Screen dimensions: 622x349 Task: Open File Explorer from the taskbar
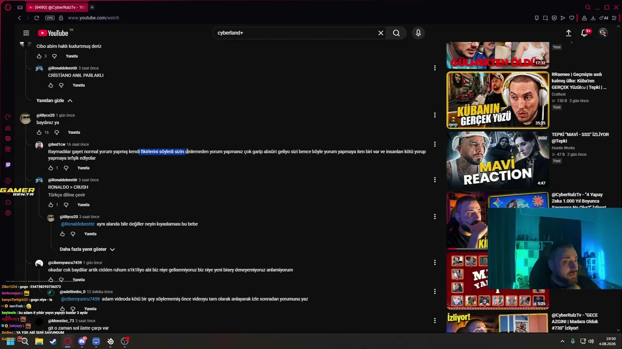(x=39, y=341)
